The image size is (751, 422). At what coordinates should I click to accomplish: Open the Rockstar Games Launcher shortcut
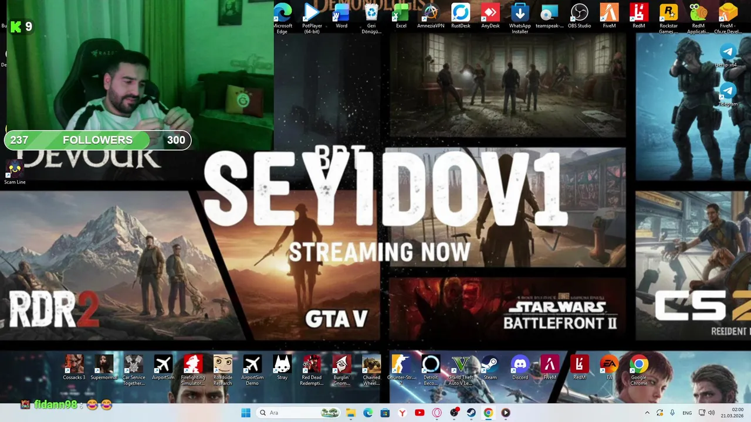(x=668, y=18)
